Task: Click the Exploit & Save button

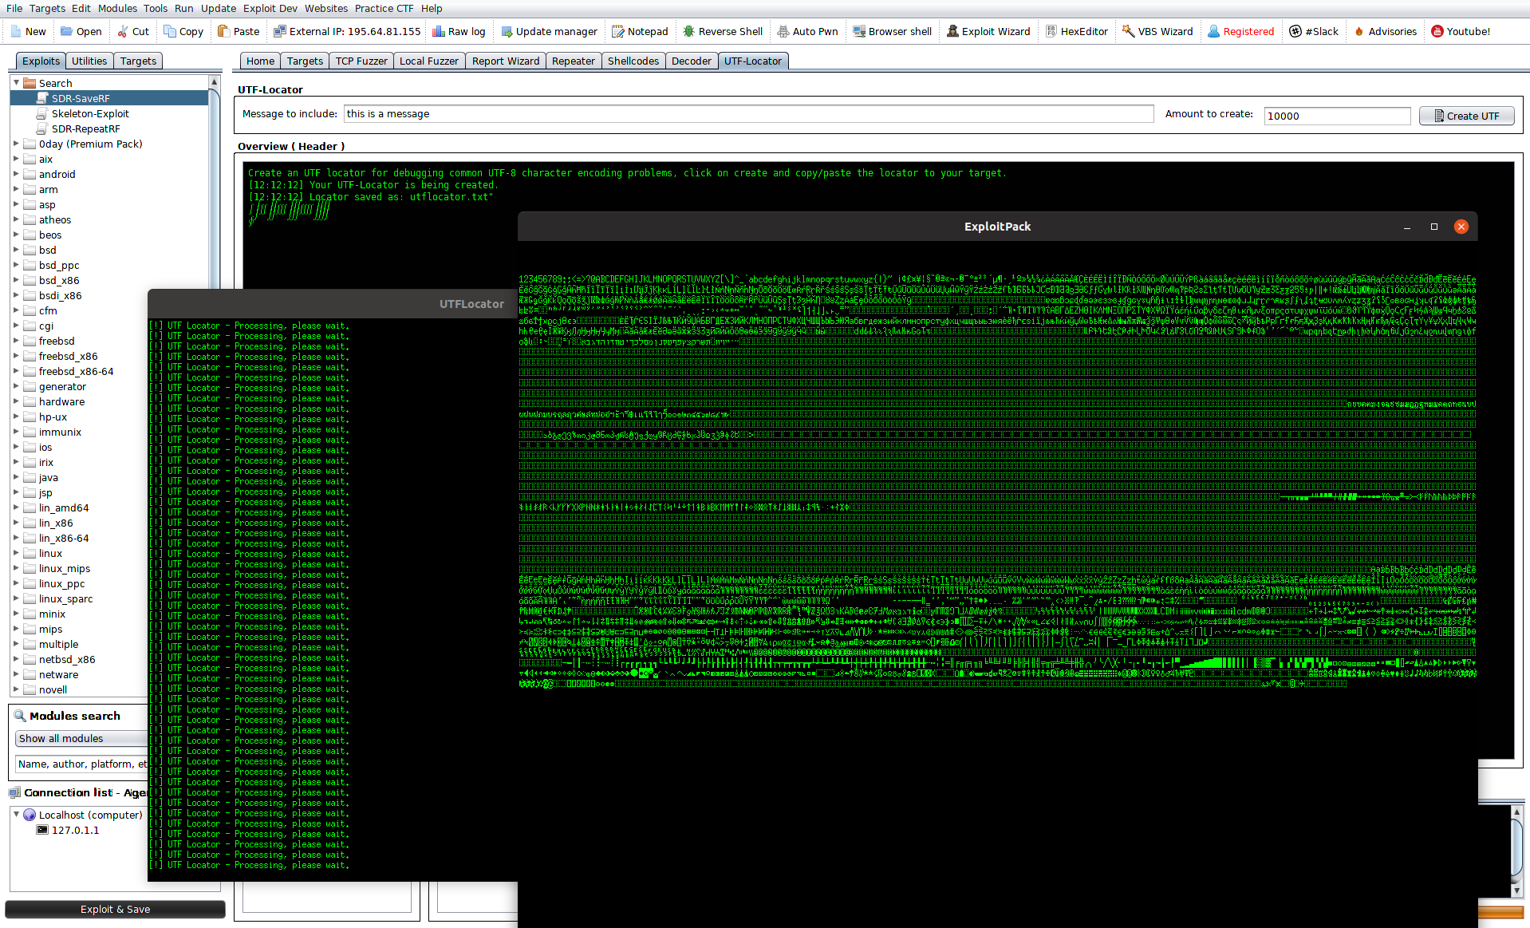Action: click(x=115, y=909)
